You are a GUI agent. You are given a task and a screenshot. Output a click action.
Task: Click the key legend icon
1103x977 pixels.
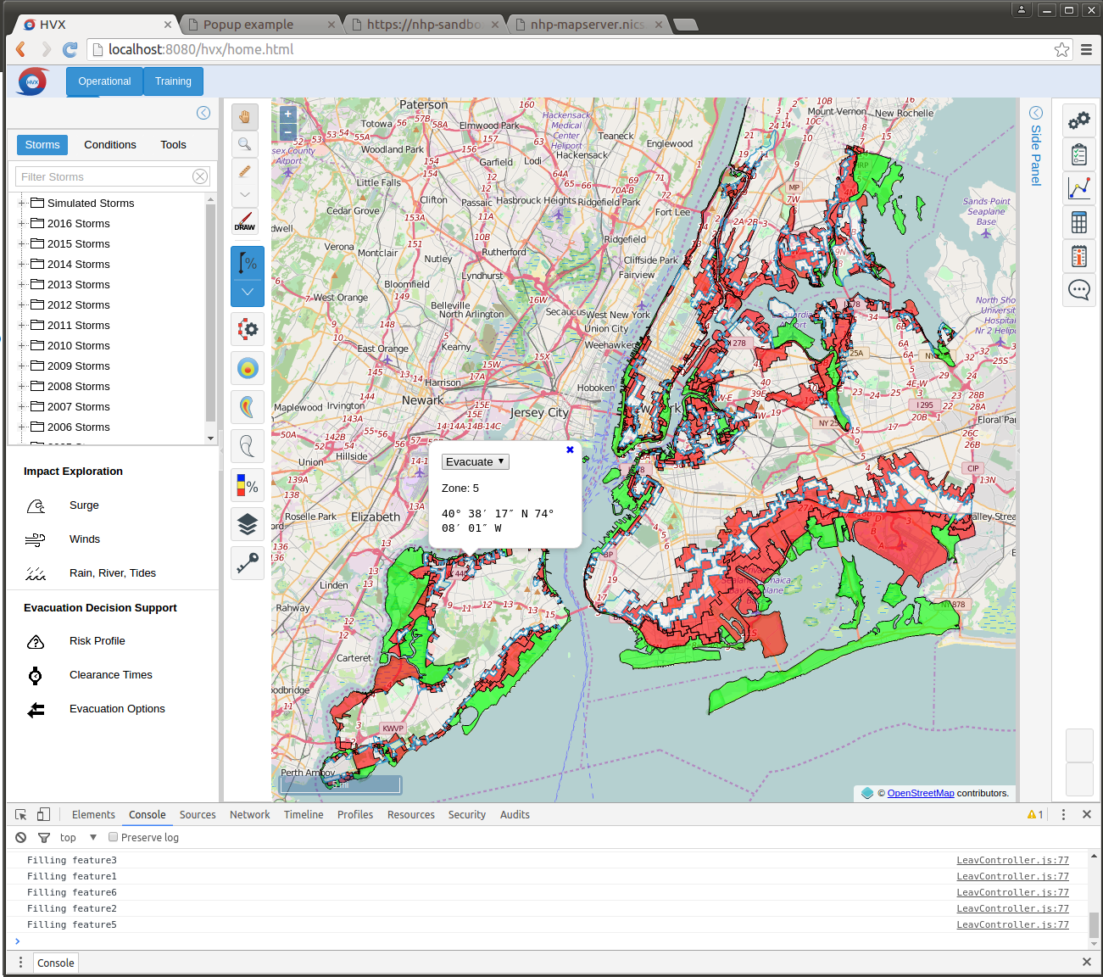(x=248, y=562)
